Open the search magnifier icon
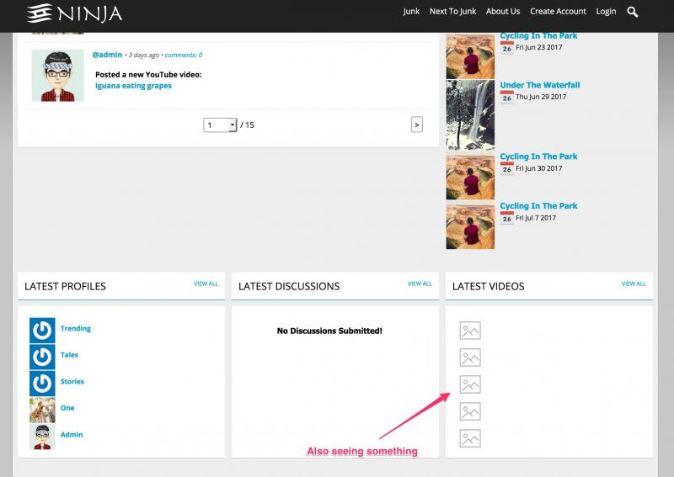 (633, 12)
